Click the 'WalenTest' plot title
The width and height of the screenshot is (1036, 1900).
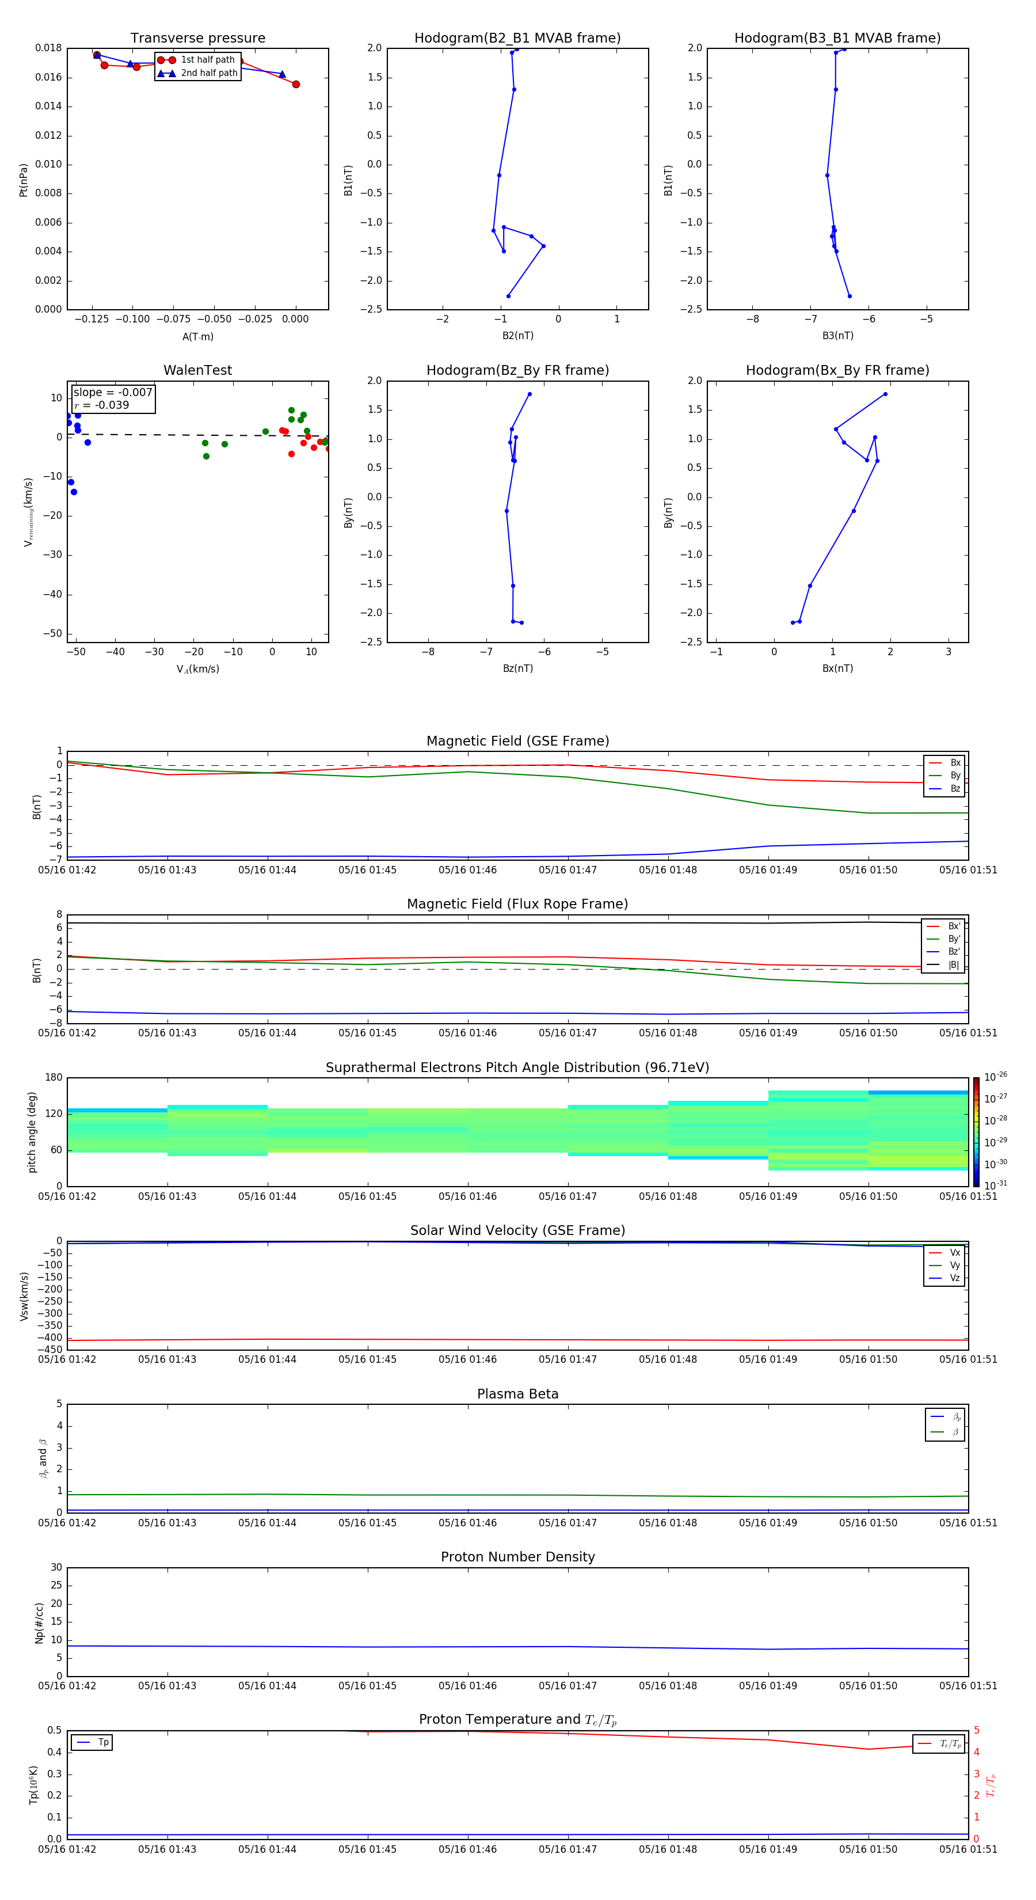(197, 370)
